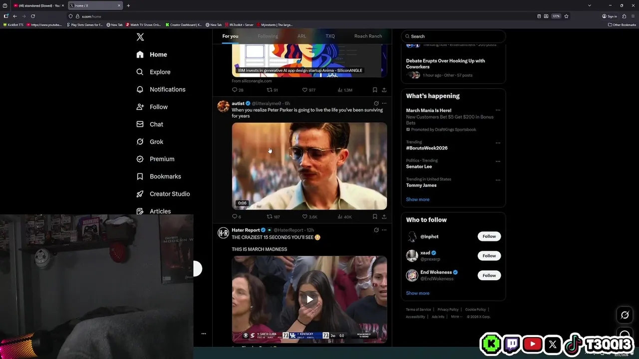This screenshot has height=359, width=639.
Task: Open the Grok icon on autist's post
Action: coord(376,103)
